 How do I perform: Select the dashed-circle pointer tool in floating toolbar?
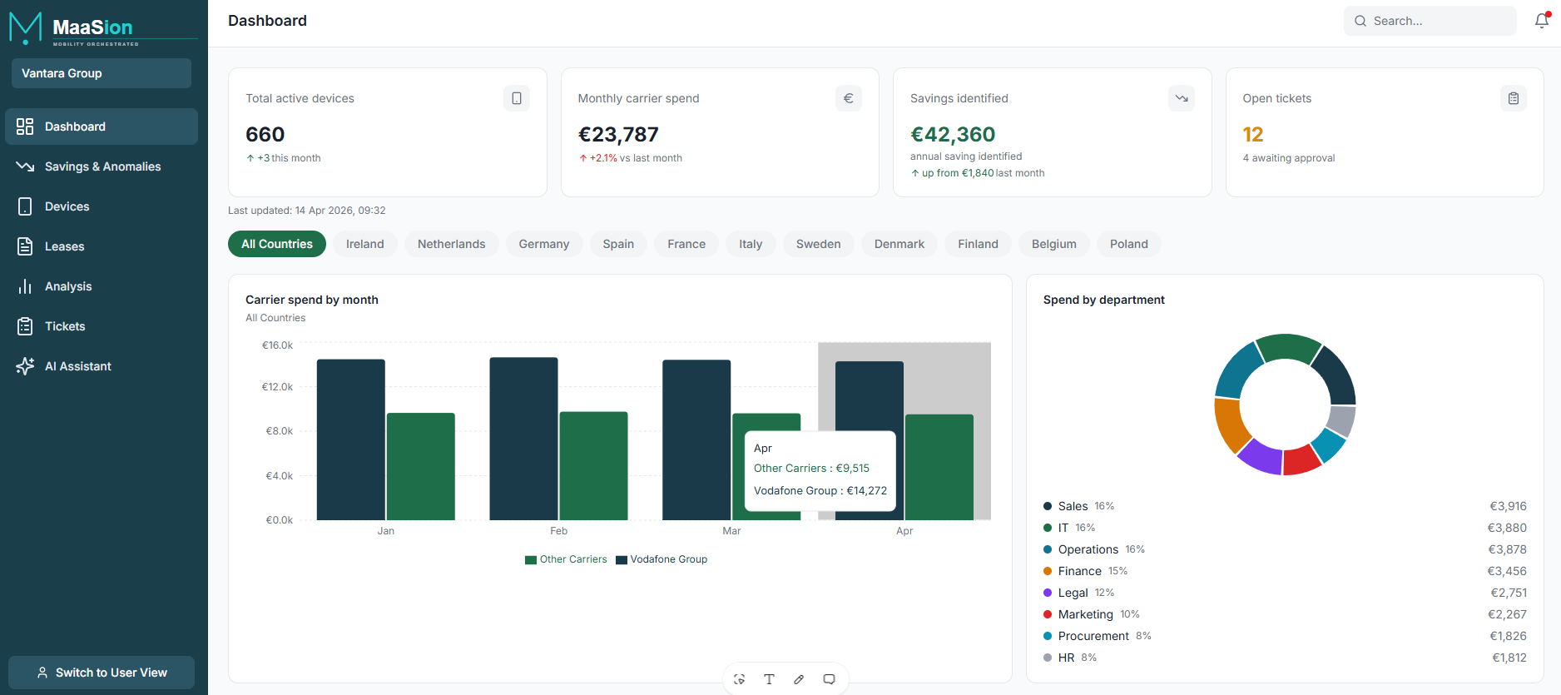(x=739, y=679)
